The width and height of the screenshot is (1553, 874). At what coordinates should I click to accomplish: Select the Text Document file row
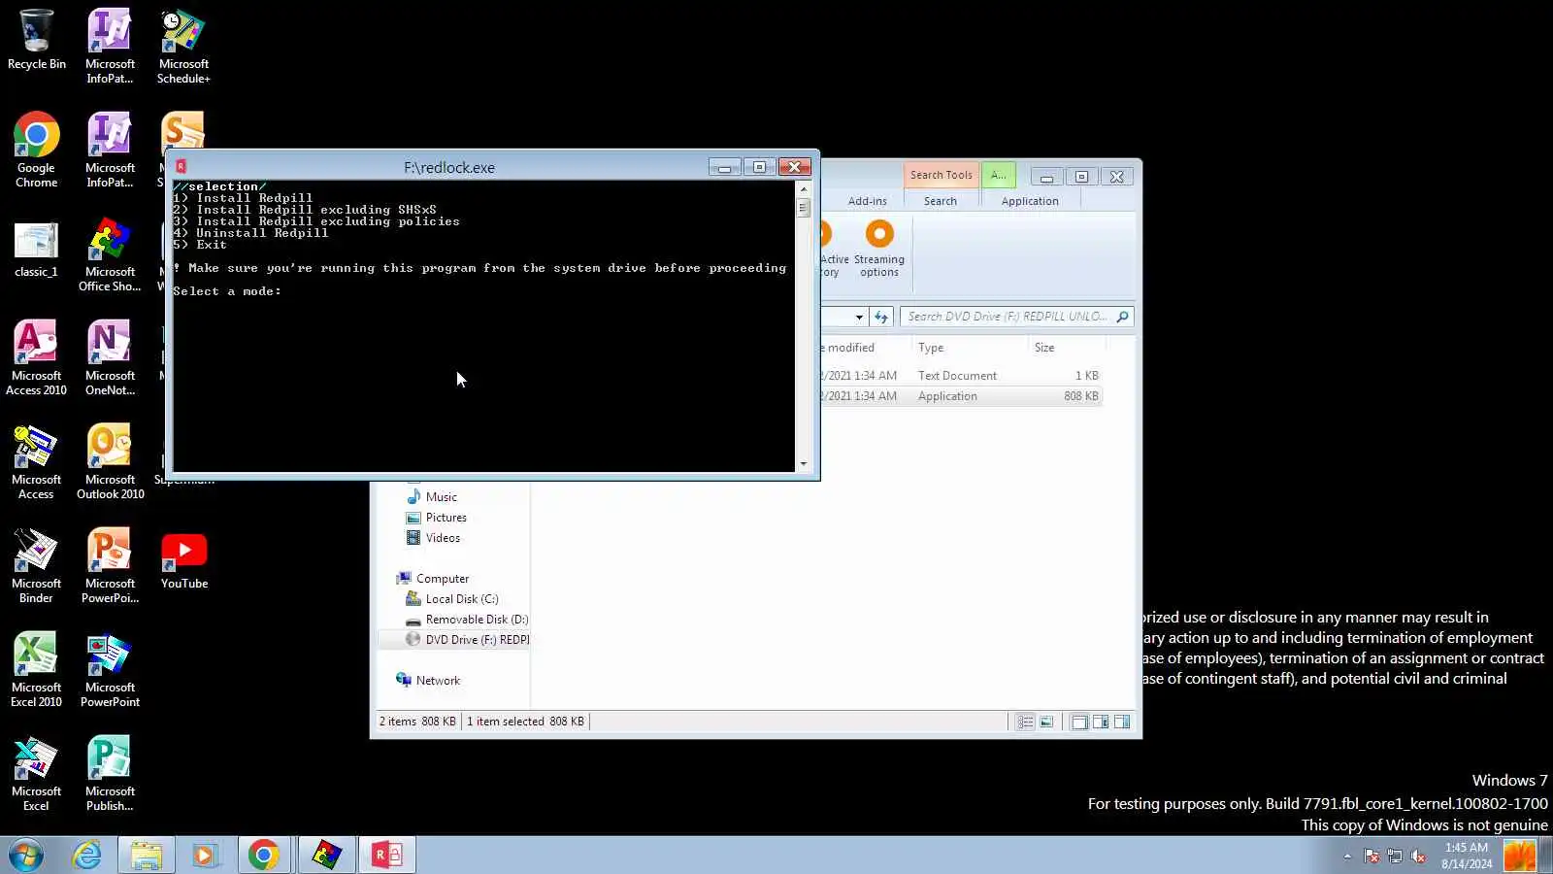click(961, 376)
